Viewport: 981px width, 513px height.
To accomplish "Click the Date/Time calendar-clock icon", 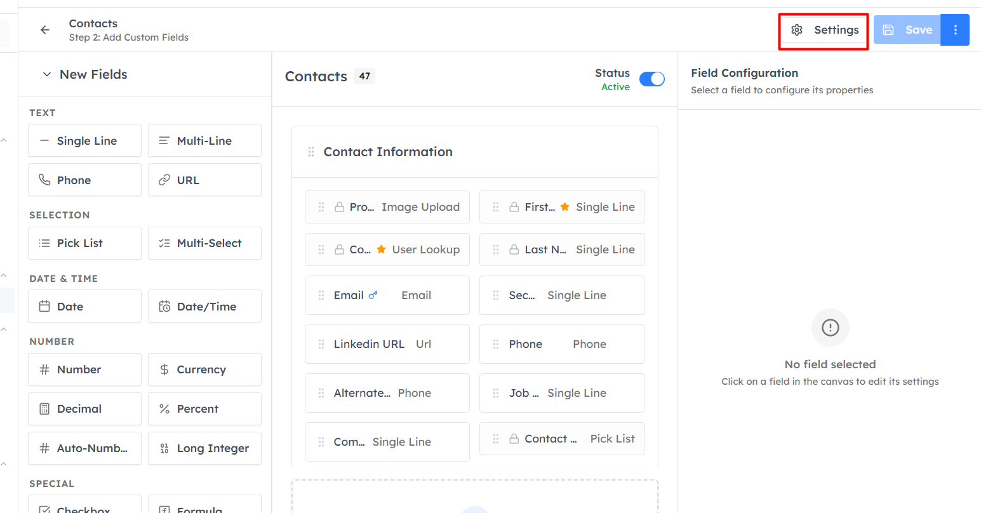I will tap(164, 306).
